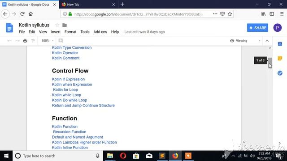This screenshot has height=161, width=287.
Task: Open Kotlin Comment link
Action: click(x=65, y=58)
